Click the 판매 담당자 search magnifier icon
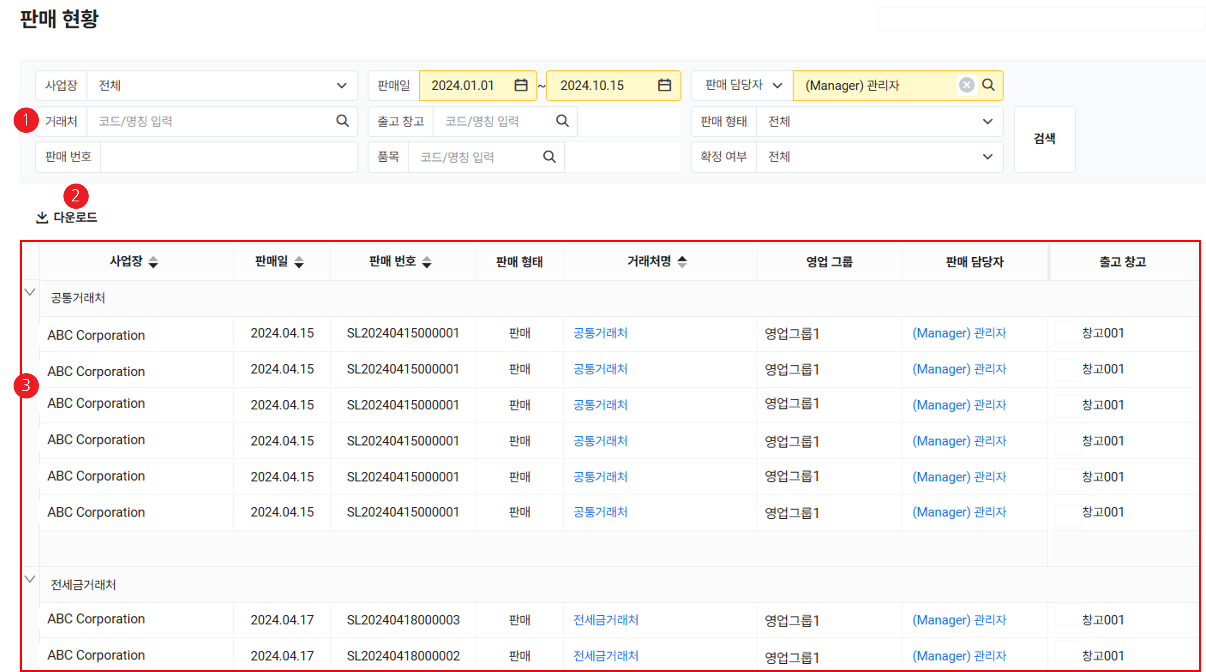1206x672 pixels. click(988, 85)
